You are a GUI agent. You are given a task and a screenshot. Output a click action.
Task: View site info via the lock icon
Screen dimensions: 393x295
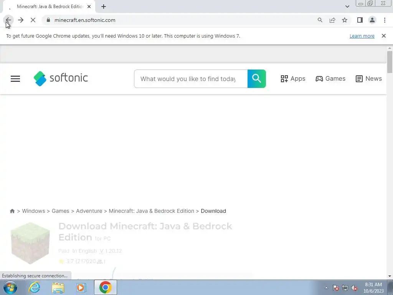click(48, 20)
